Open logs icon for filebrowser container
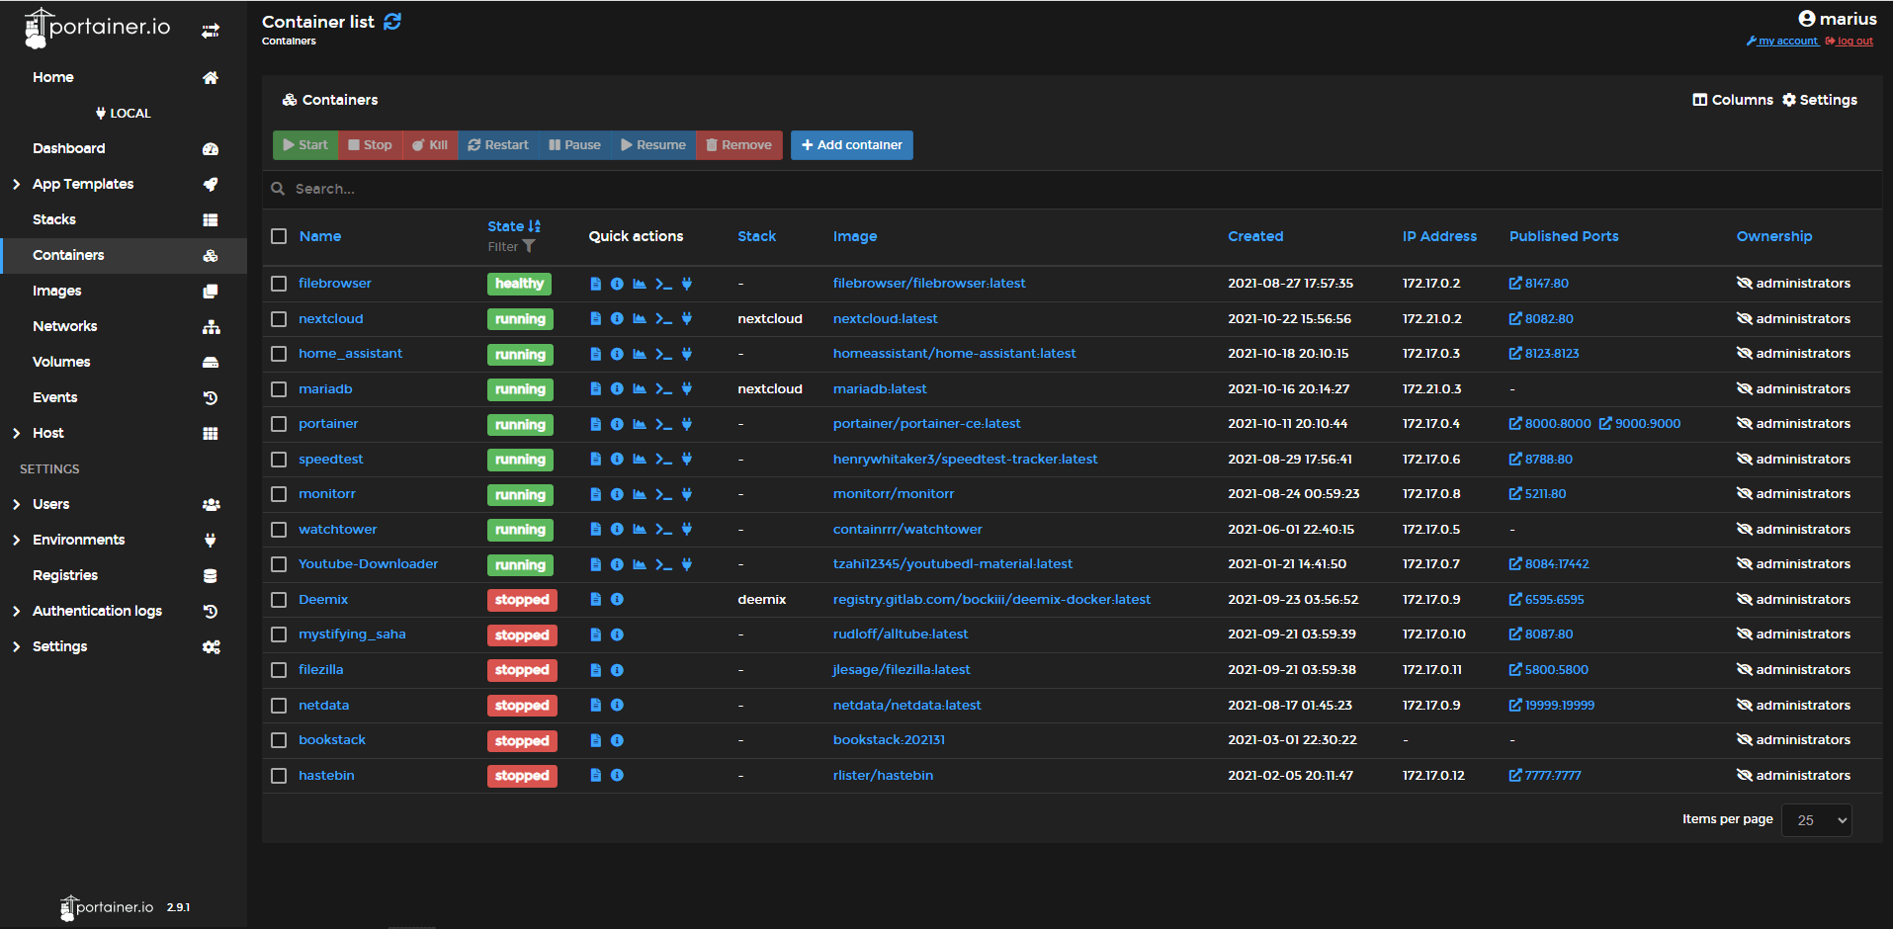Screen dimensions: 1893x929 pos(595,284)
